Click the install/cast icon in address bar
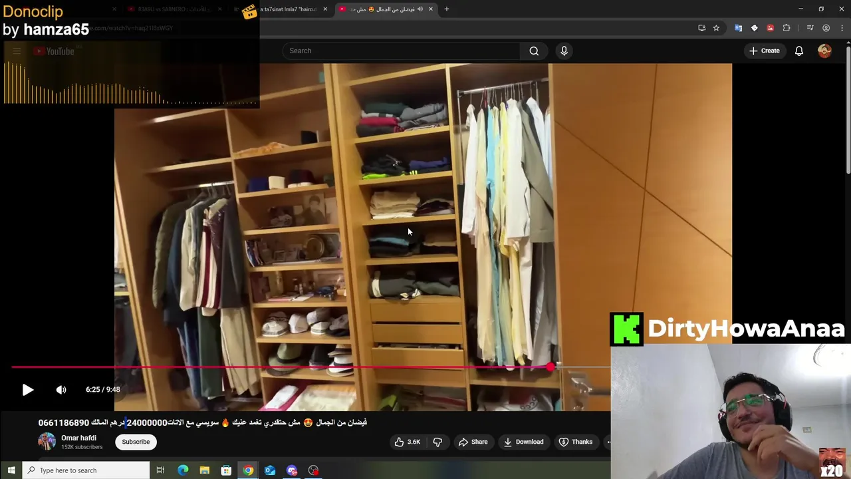 pyautogui.click(x=701, y=28)
